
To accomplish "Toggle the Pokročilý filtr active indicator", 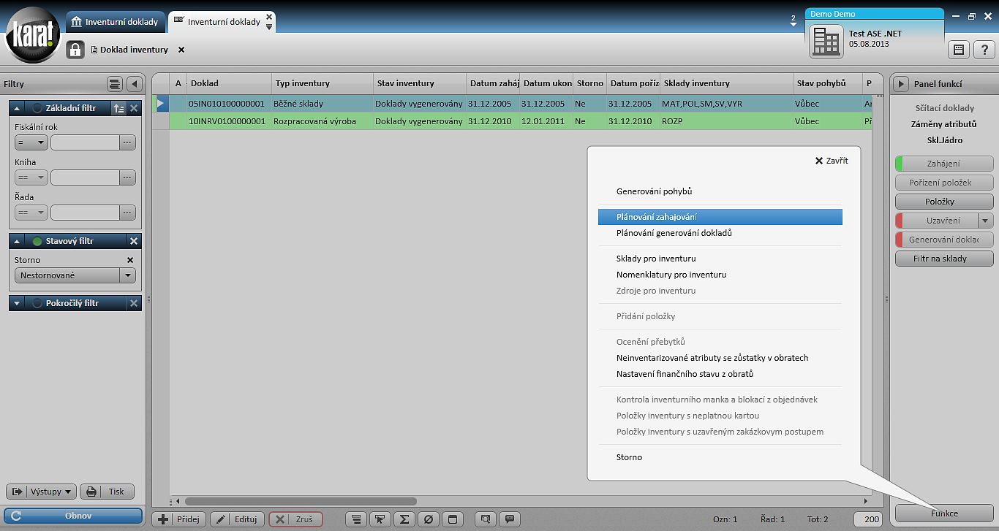I will 37,303.
